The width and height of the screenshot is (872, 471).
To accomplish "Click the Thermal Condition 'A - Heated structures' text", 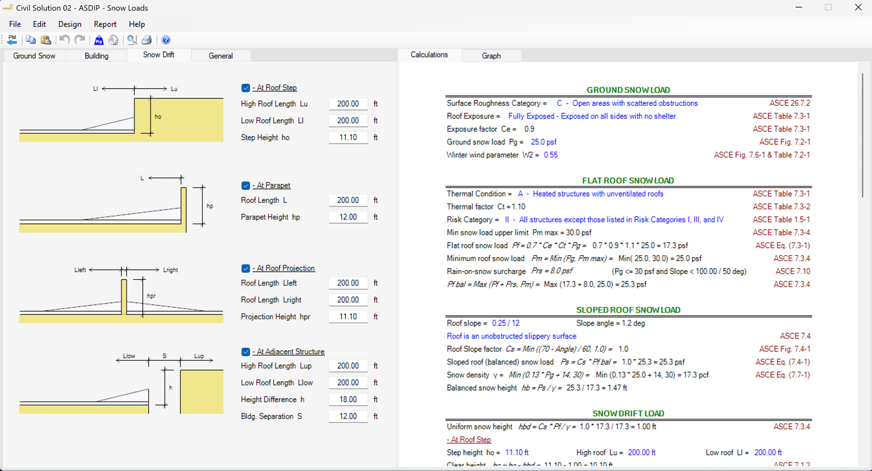I will pyautogui.click(x=591, y=194).
